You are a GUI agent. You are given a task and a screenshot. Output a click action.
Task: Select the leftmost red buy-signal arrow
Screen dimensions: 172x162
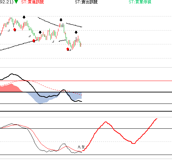point(15,30)
